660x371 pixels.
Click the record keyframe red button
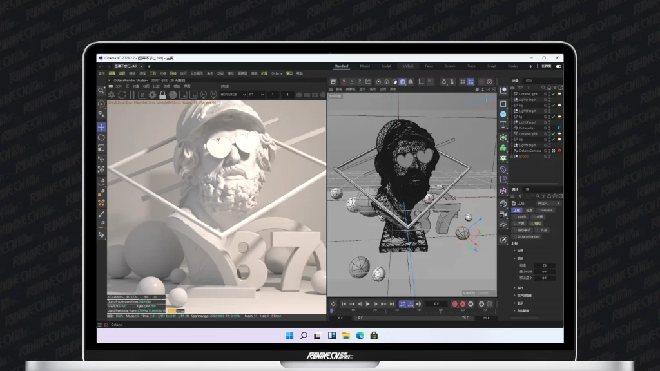454,304
